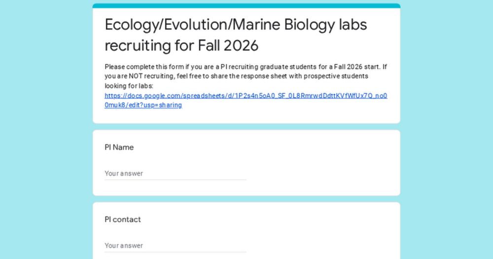Click 'prospective students' in the description
Image resolution: width=493 pixels, height=259 pixels.
(336, 76)
